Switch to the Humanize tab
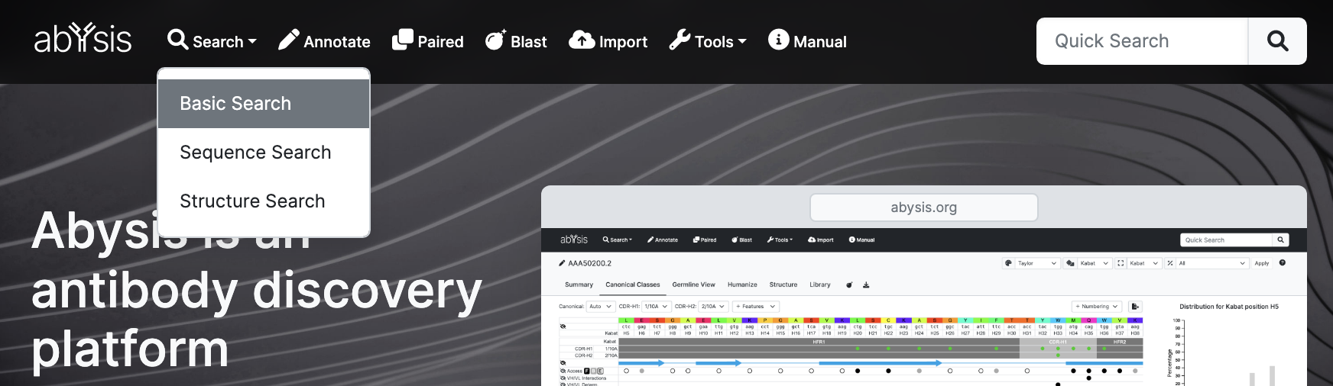The height and width of the screenshot is (386, 1333). coord(742,285)
